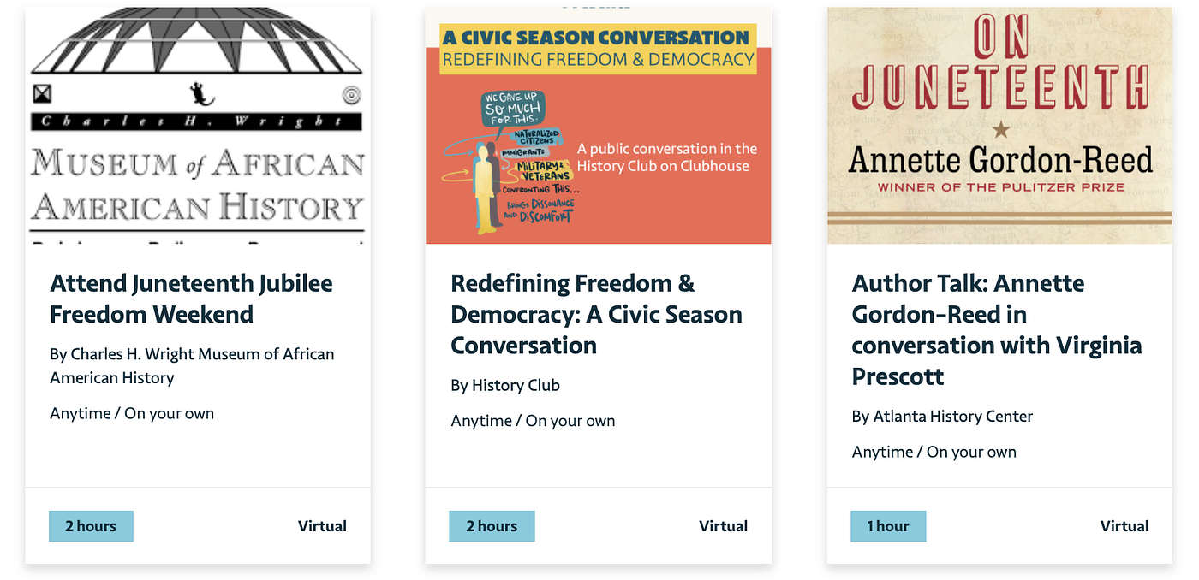Click Virtual label on the Juneteenth Jubilee card
Viewport: 1199px width, 580px height.
(322, 526)
